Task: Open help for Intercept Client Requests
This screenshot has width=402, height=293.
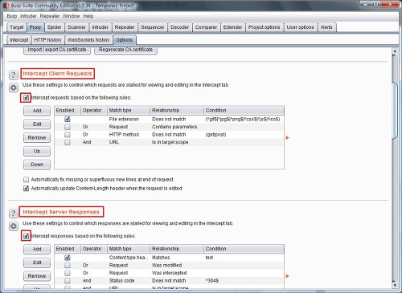Action: 14,75
